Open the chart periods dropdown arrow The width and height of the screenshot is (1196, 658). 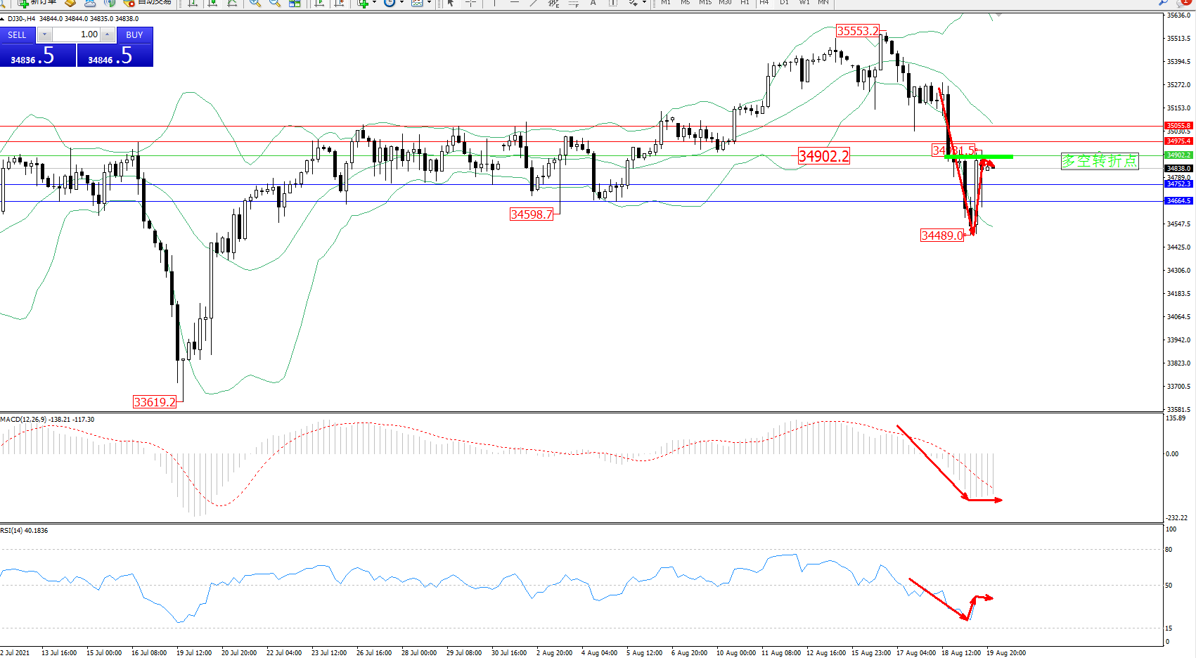pos(401,3)
